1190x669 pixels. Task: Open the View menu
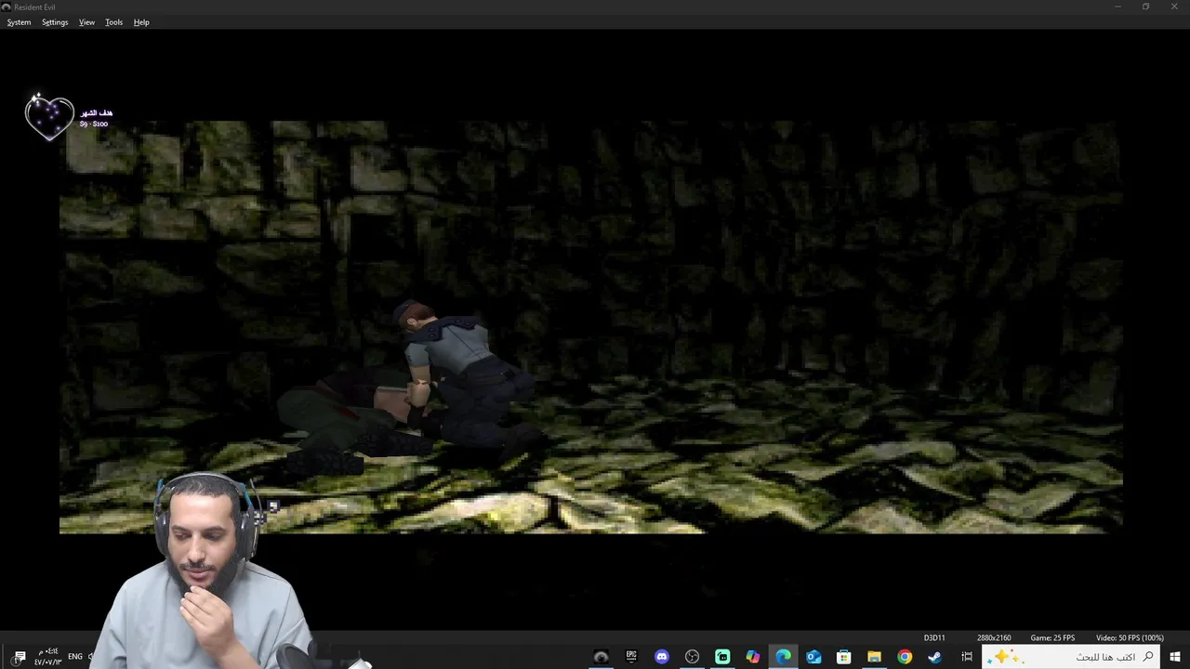[x=86, y=22]
